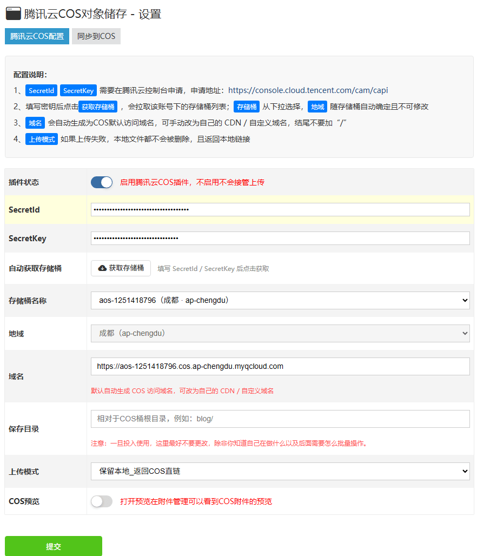Screen dimensions: 477x556
Task: Click the red text 启用腾讯云COS插件，不启用不会接管上传
Action: 192,182
